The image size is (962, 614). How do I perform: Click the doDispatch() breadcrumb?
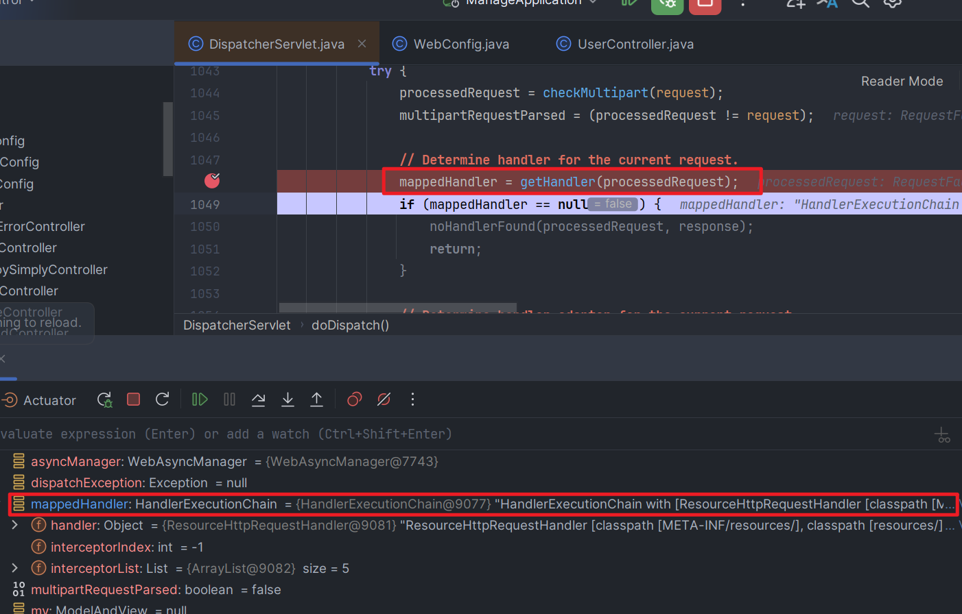[x=350, y=325]
